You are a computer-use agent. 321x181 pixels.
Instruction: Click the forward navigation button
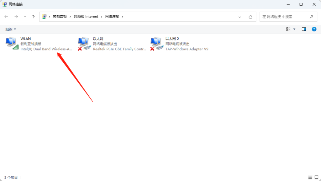(x=16, y=16)
